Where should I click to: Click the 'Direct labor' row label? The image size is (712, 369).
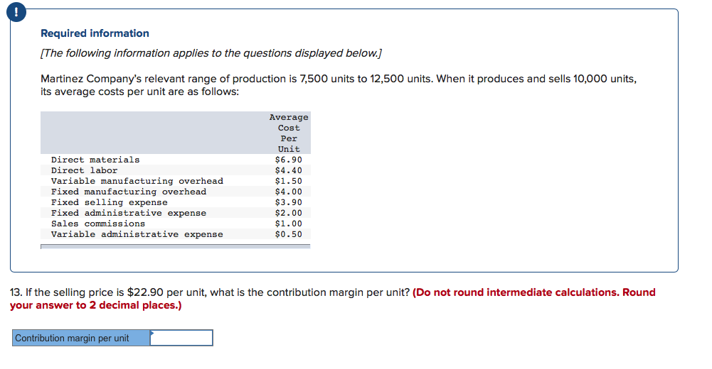click(x=85, y=170)
